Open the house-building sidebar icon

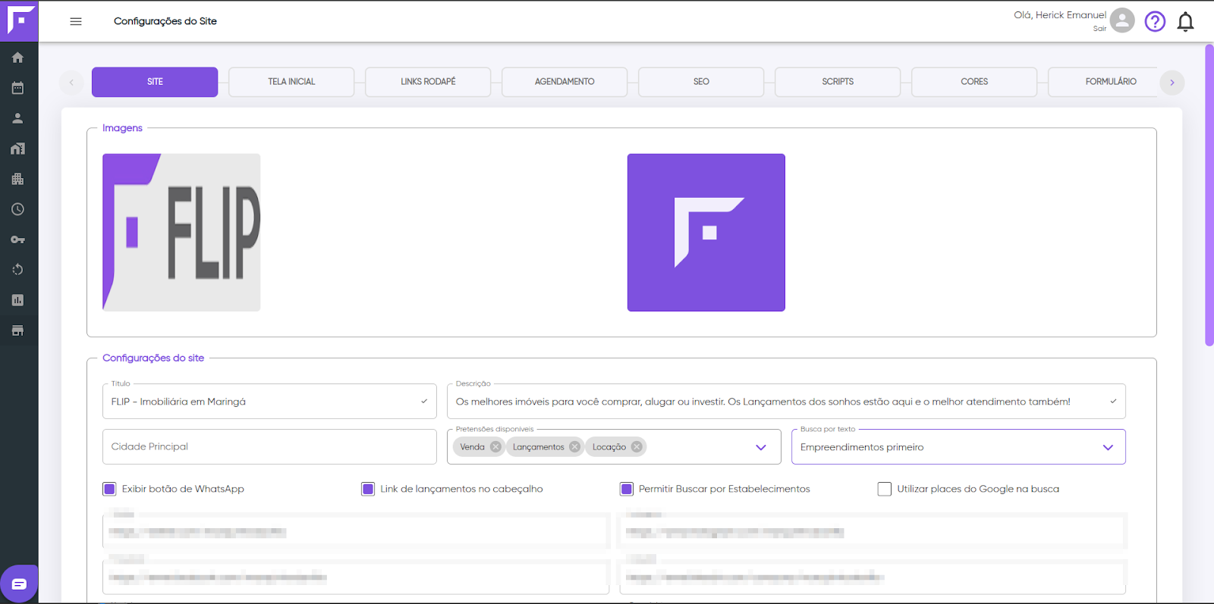[17, 149]
